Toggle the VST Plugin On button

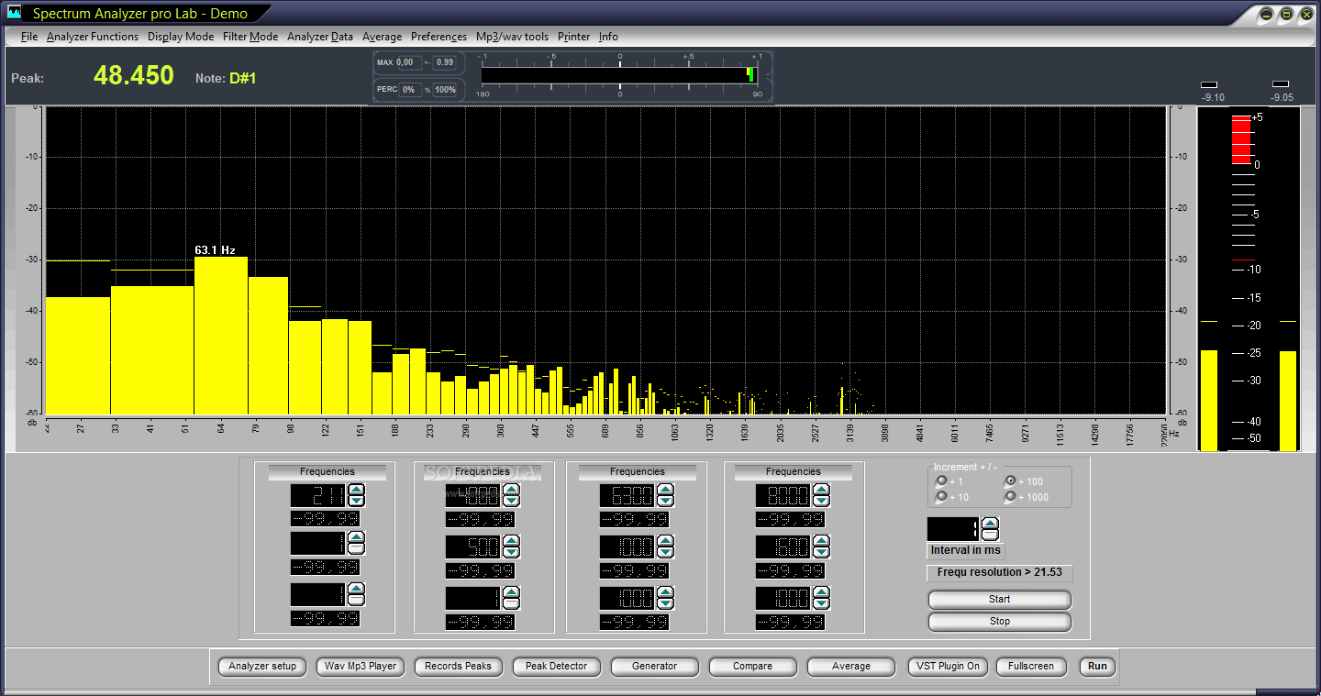(x=949, y=667)
